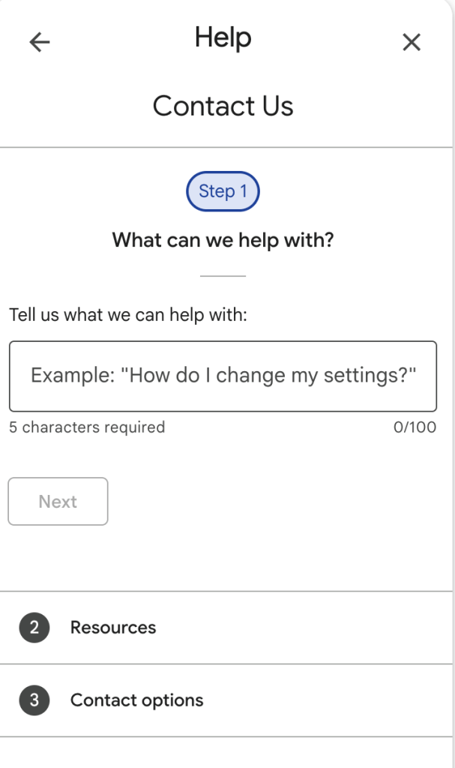Click the divider line above Resources
This screenshot has width=455, height=768.
click(x=225, y=591)
